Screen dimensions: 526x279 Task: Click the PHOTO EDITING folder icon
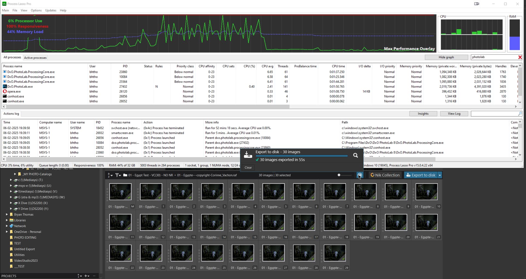point(12,238)
